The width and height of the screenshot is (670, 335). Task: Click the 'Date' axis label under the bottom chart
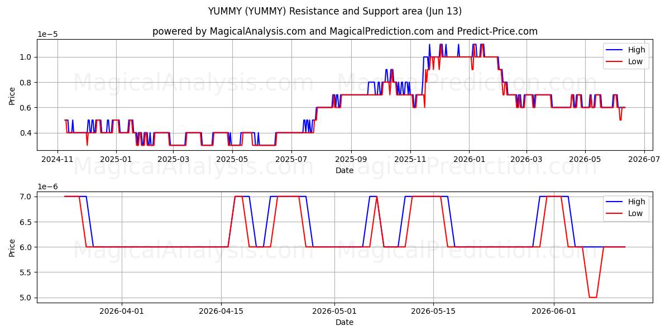pyautogui.click(x=344, y=322)
